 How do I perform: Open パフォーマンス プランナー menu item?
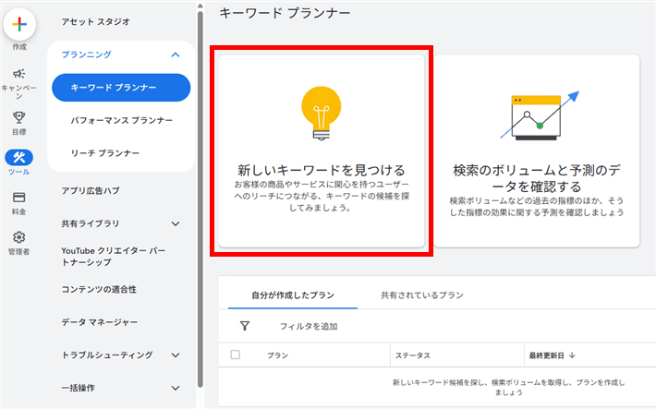121,120
